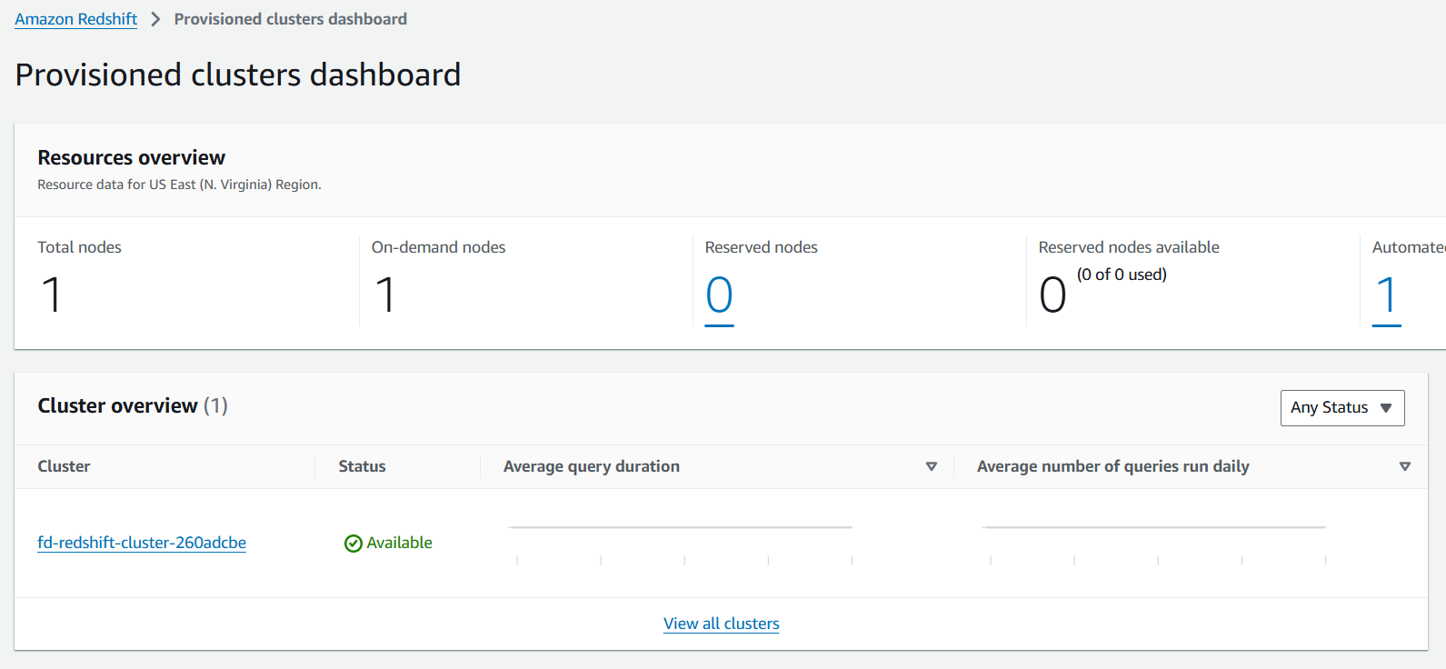
Task: Go to Amazon Redshift breadcrumb link
Action: point(76,19)
